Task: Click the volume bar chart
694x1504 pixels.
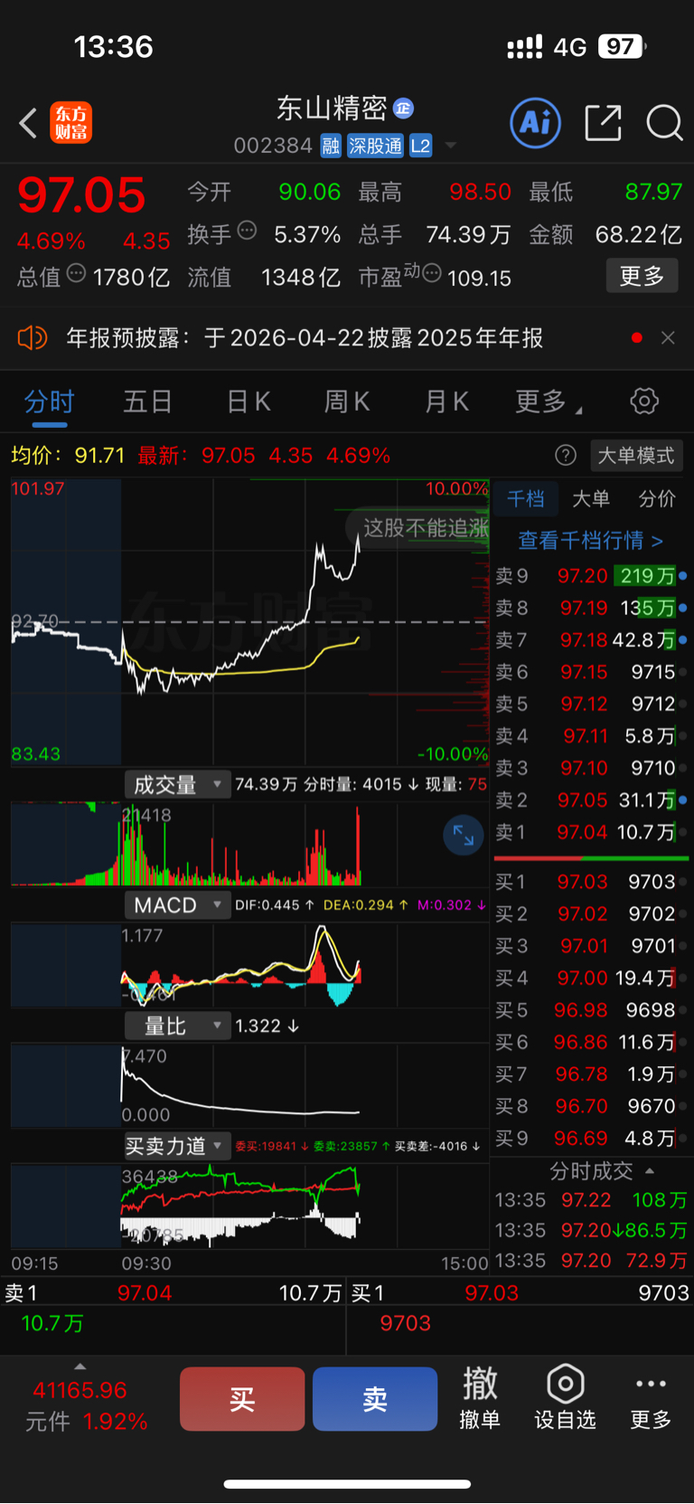Action: [x=250, y=844]
